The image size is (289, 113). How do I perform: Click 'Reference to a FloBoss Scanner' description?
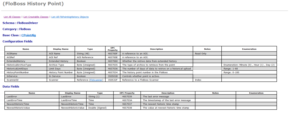(x=157, y=80)
